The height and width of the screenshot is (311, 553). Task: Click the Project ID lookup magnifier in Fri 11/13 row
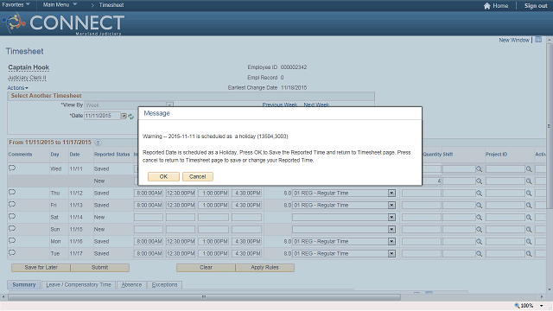point(529,206)
